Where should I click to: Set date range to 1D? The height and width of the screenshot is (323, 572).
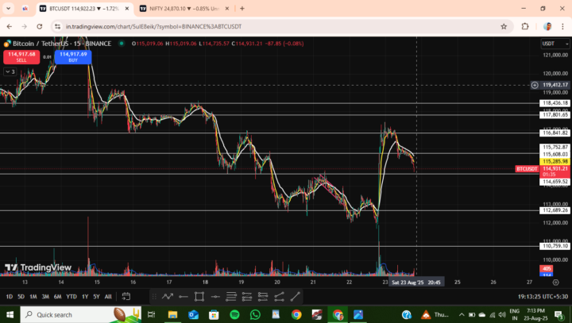pyautogui.click(x=9, y=296)
